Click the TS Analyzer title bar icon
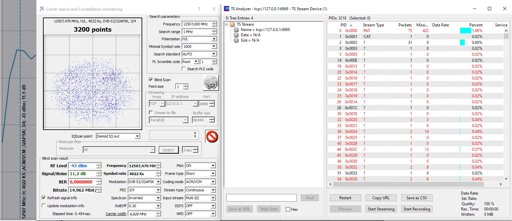 (227, 9)
